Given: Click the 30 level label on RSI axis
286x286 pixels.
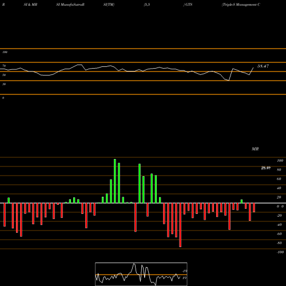Looking at the screenshot, I should click(4, 84).
